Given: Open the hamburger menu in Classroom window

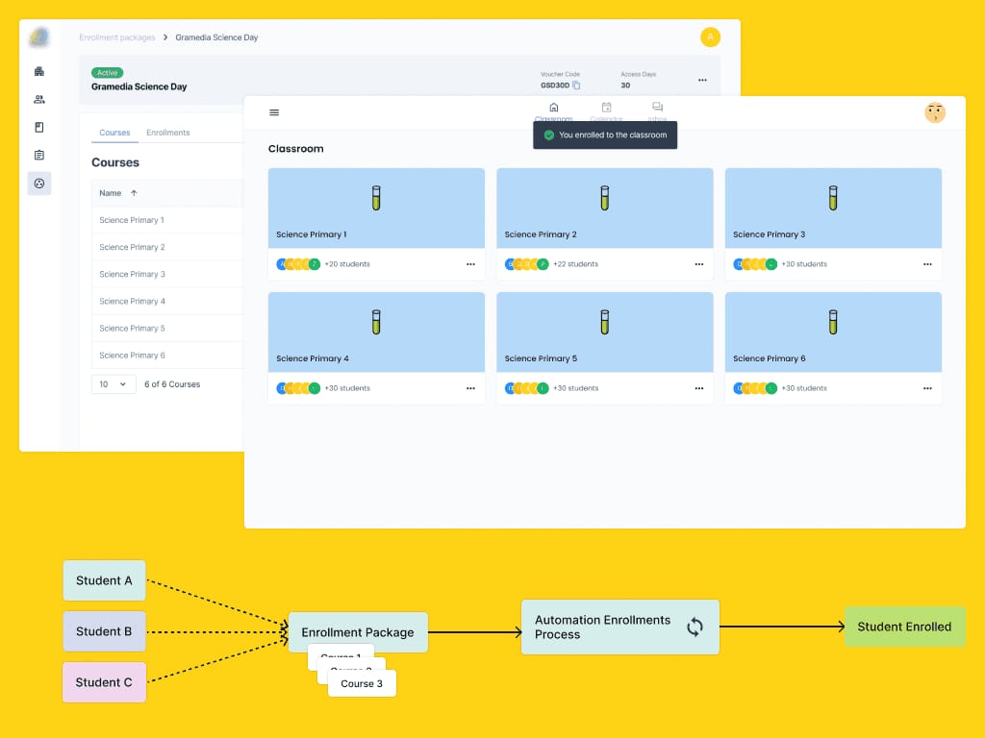Looking at the screenshot, I should pyautogui.click(x=274, y=113).
